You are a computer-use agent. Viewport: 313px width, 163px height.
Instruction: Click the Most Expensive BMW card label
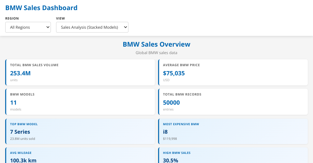pyautogui.click(x=181, y=124)
